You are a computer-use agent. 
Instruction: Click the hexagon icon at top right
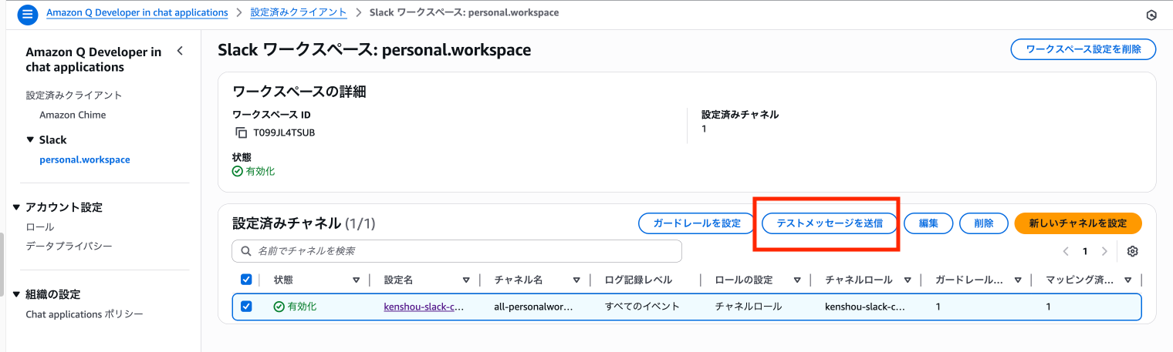point(1151,15)
